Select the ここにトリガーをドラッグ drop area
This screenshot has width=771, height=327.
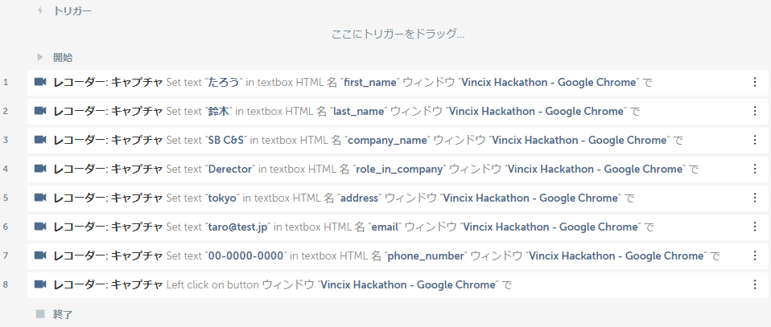click(398, 35)
